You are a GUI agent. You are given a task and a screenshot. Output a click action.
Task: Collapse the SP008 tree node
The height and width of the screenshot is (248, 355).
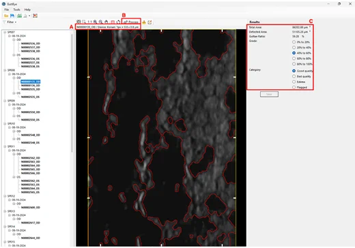click(x=5, y=70)
